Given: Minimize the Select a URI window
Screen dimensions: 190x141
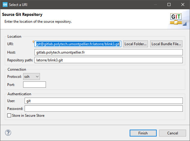Looking at the screenshot, I should (155, 4).
